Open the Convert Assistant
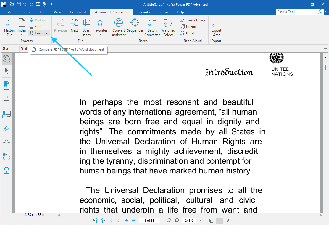The width and height of the screenshot is (329, 225). (118, 27)
